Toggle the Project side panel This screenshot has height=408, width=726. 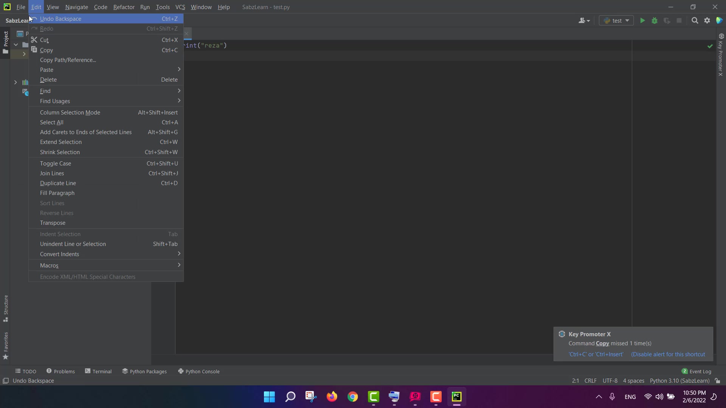pos(6,42)
